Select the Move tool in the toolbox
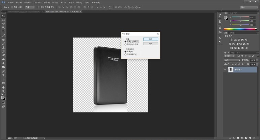 click(x=3, y=16)
